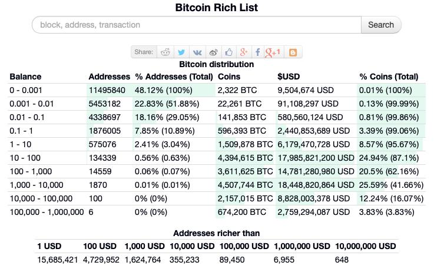Viewport: 434px width, 272px height.
Task: Click the Google +1 button
Action: (273, 52)
